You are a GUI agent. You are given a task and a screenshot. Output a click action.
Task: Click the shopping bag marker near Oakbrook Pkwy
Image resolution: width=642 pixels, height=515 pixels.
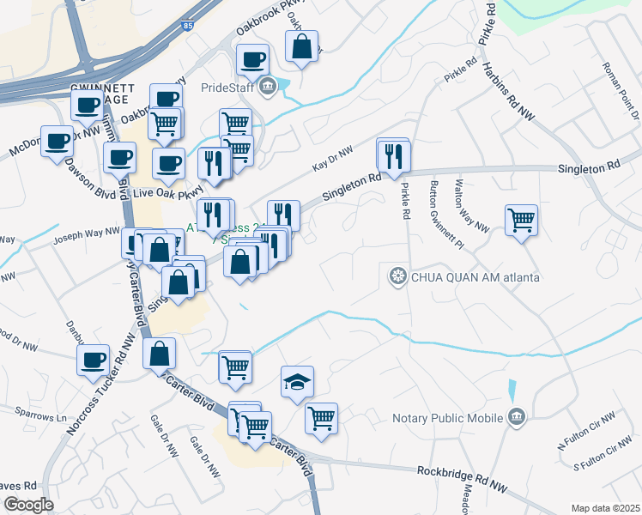pos(302,47)
